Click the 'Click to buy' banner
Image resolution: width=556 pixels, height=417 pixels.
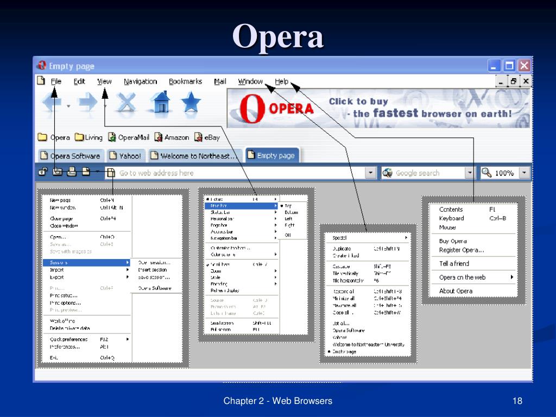[378, 108]
